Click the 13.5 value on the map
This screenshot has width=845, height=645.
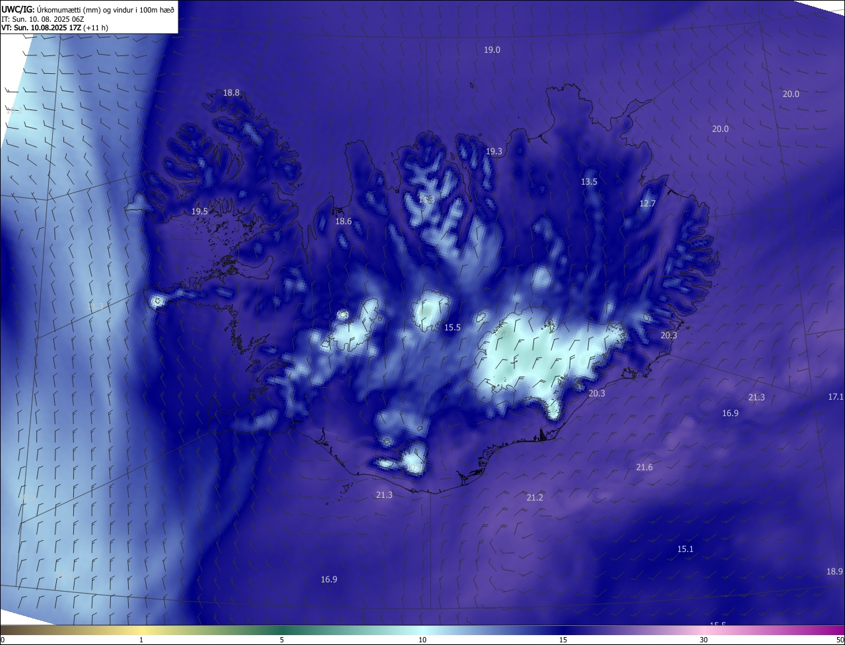[x=589, y=182]
